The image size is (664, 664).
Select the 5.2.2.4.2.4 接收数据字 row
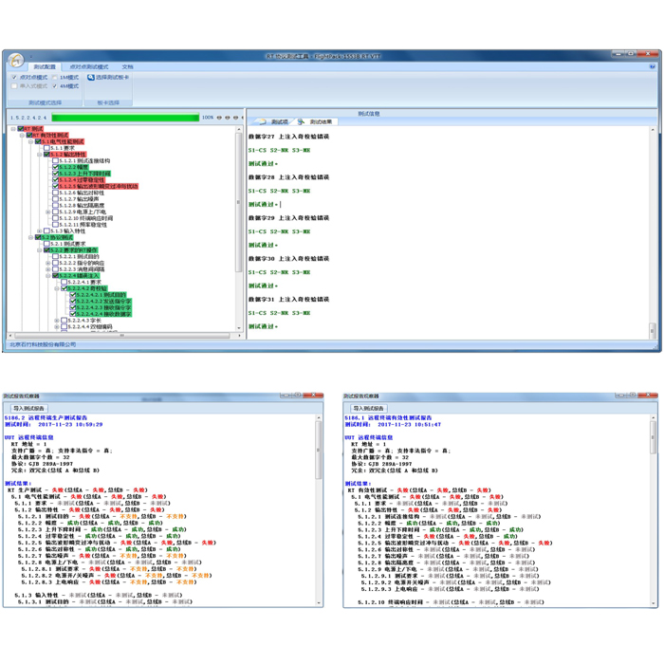(x=103, y=314)
